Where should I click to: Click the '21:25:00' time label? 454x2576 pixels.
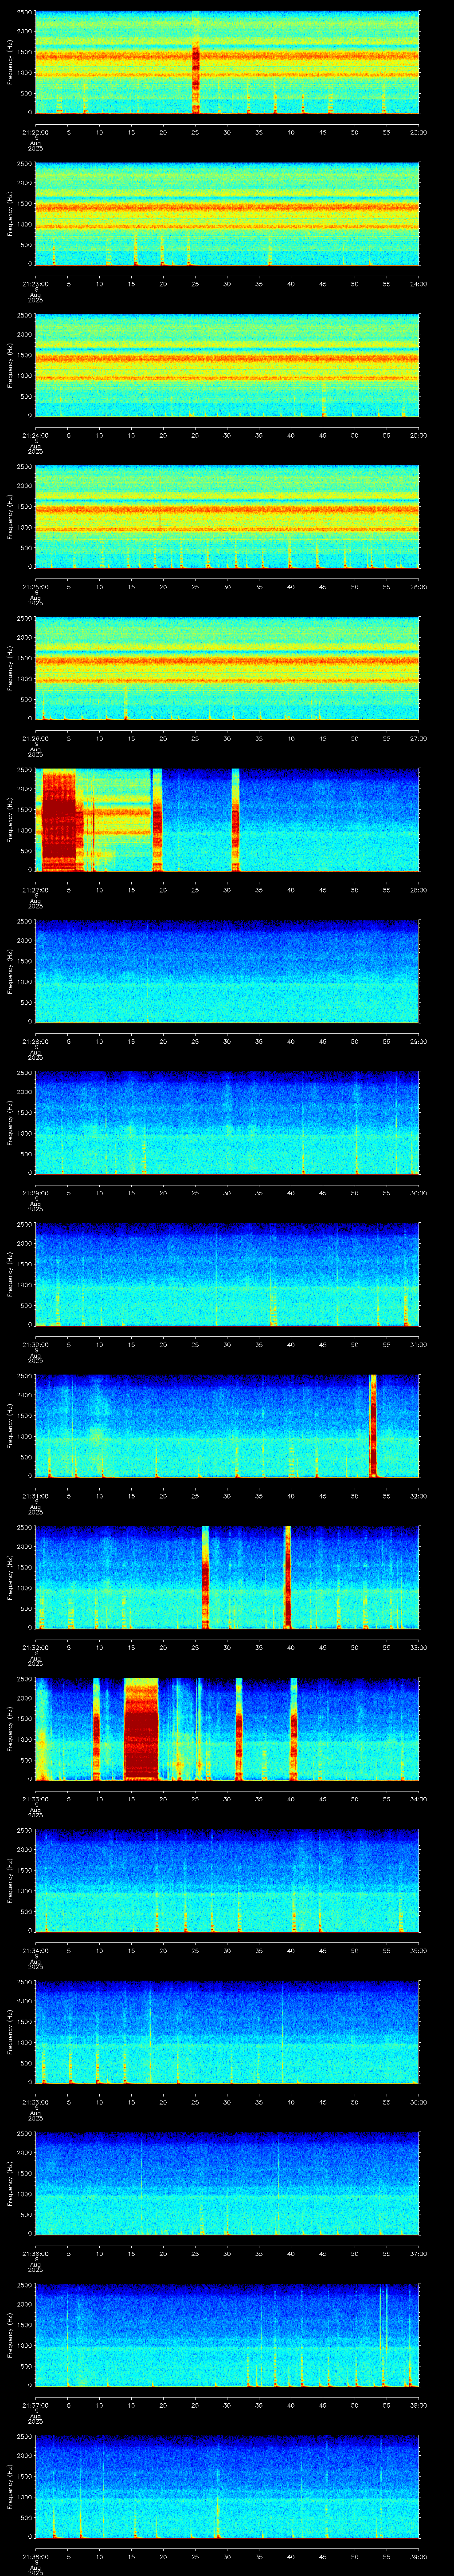35,586
